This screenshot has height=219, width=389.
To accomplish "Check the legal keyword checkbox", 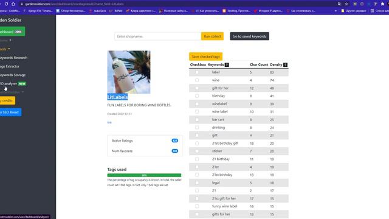I will tap(197, 182).
